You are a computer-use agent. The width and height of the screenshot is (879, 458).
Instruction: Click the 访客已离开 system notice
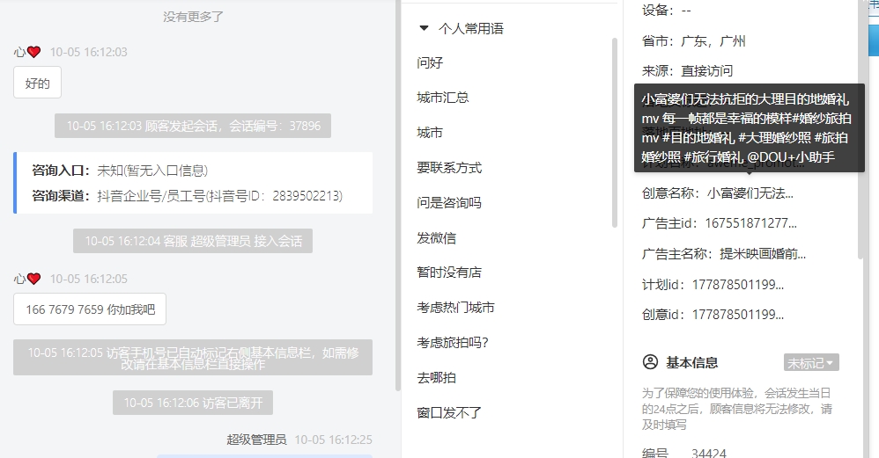193,403
